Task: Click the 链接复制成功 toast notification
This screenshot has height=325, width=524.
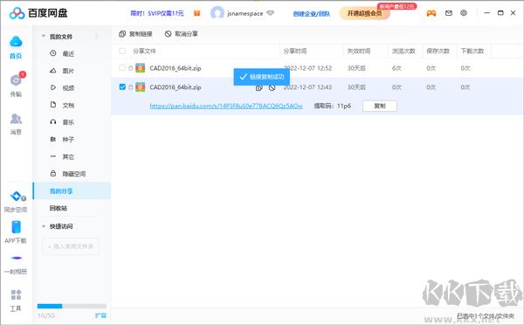Action: (x=262, y=77)
